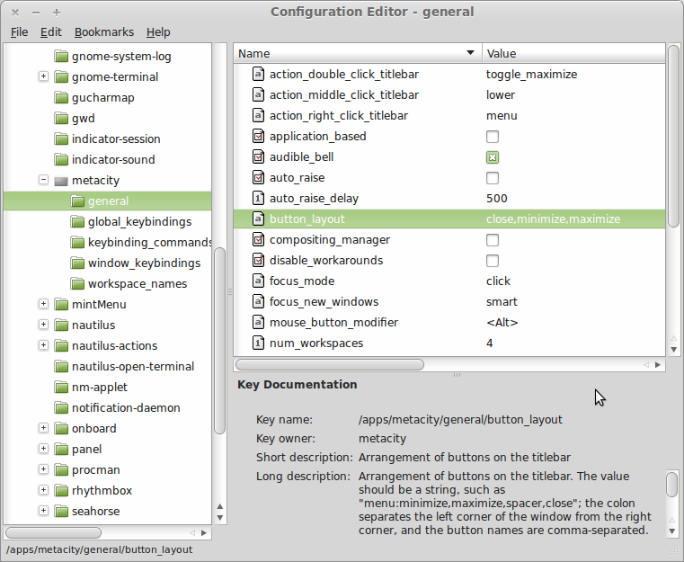Click the Value column header
The height and width of the screenshot is (562, 684).
[573, 53]
